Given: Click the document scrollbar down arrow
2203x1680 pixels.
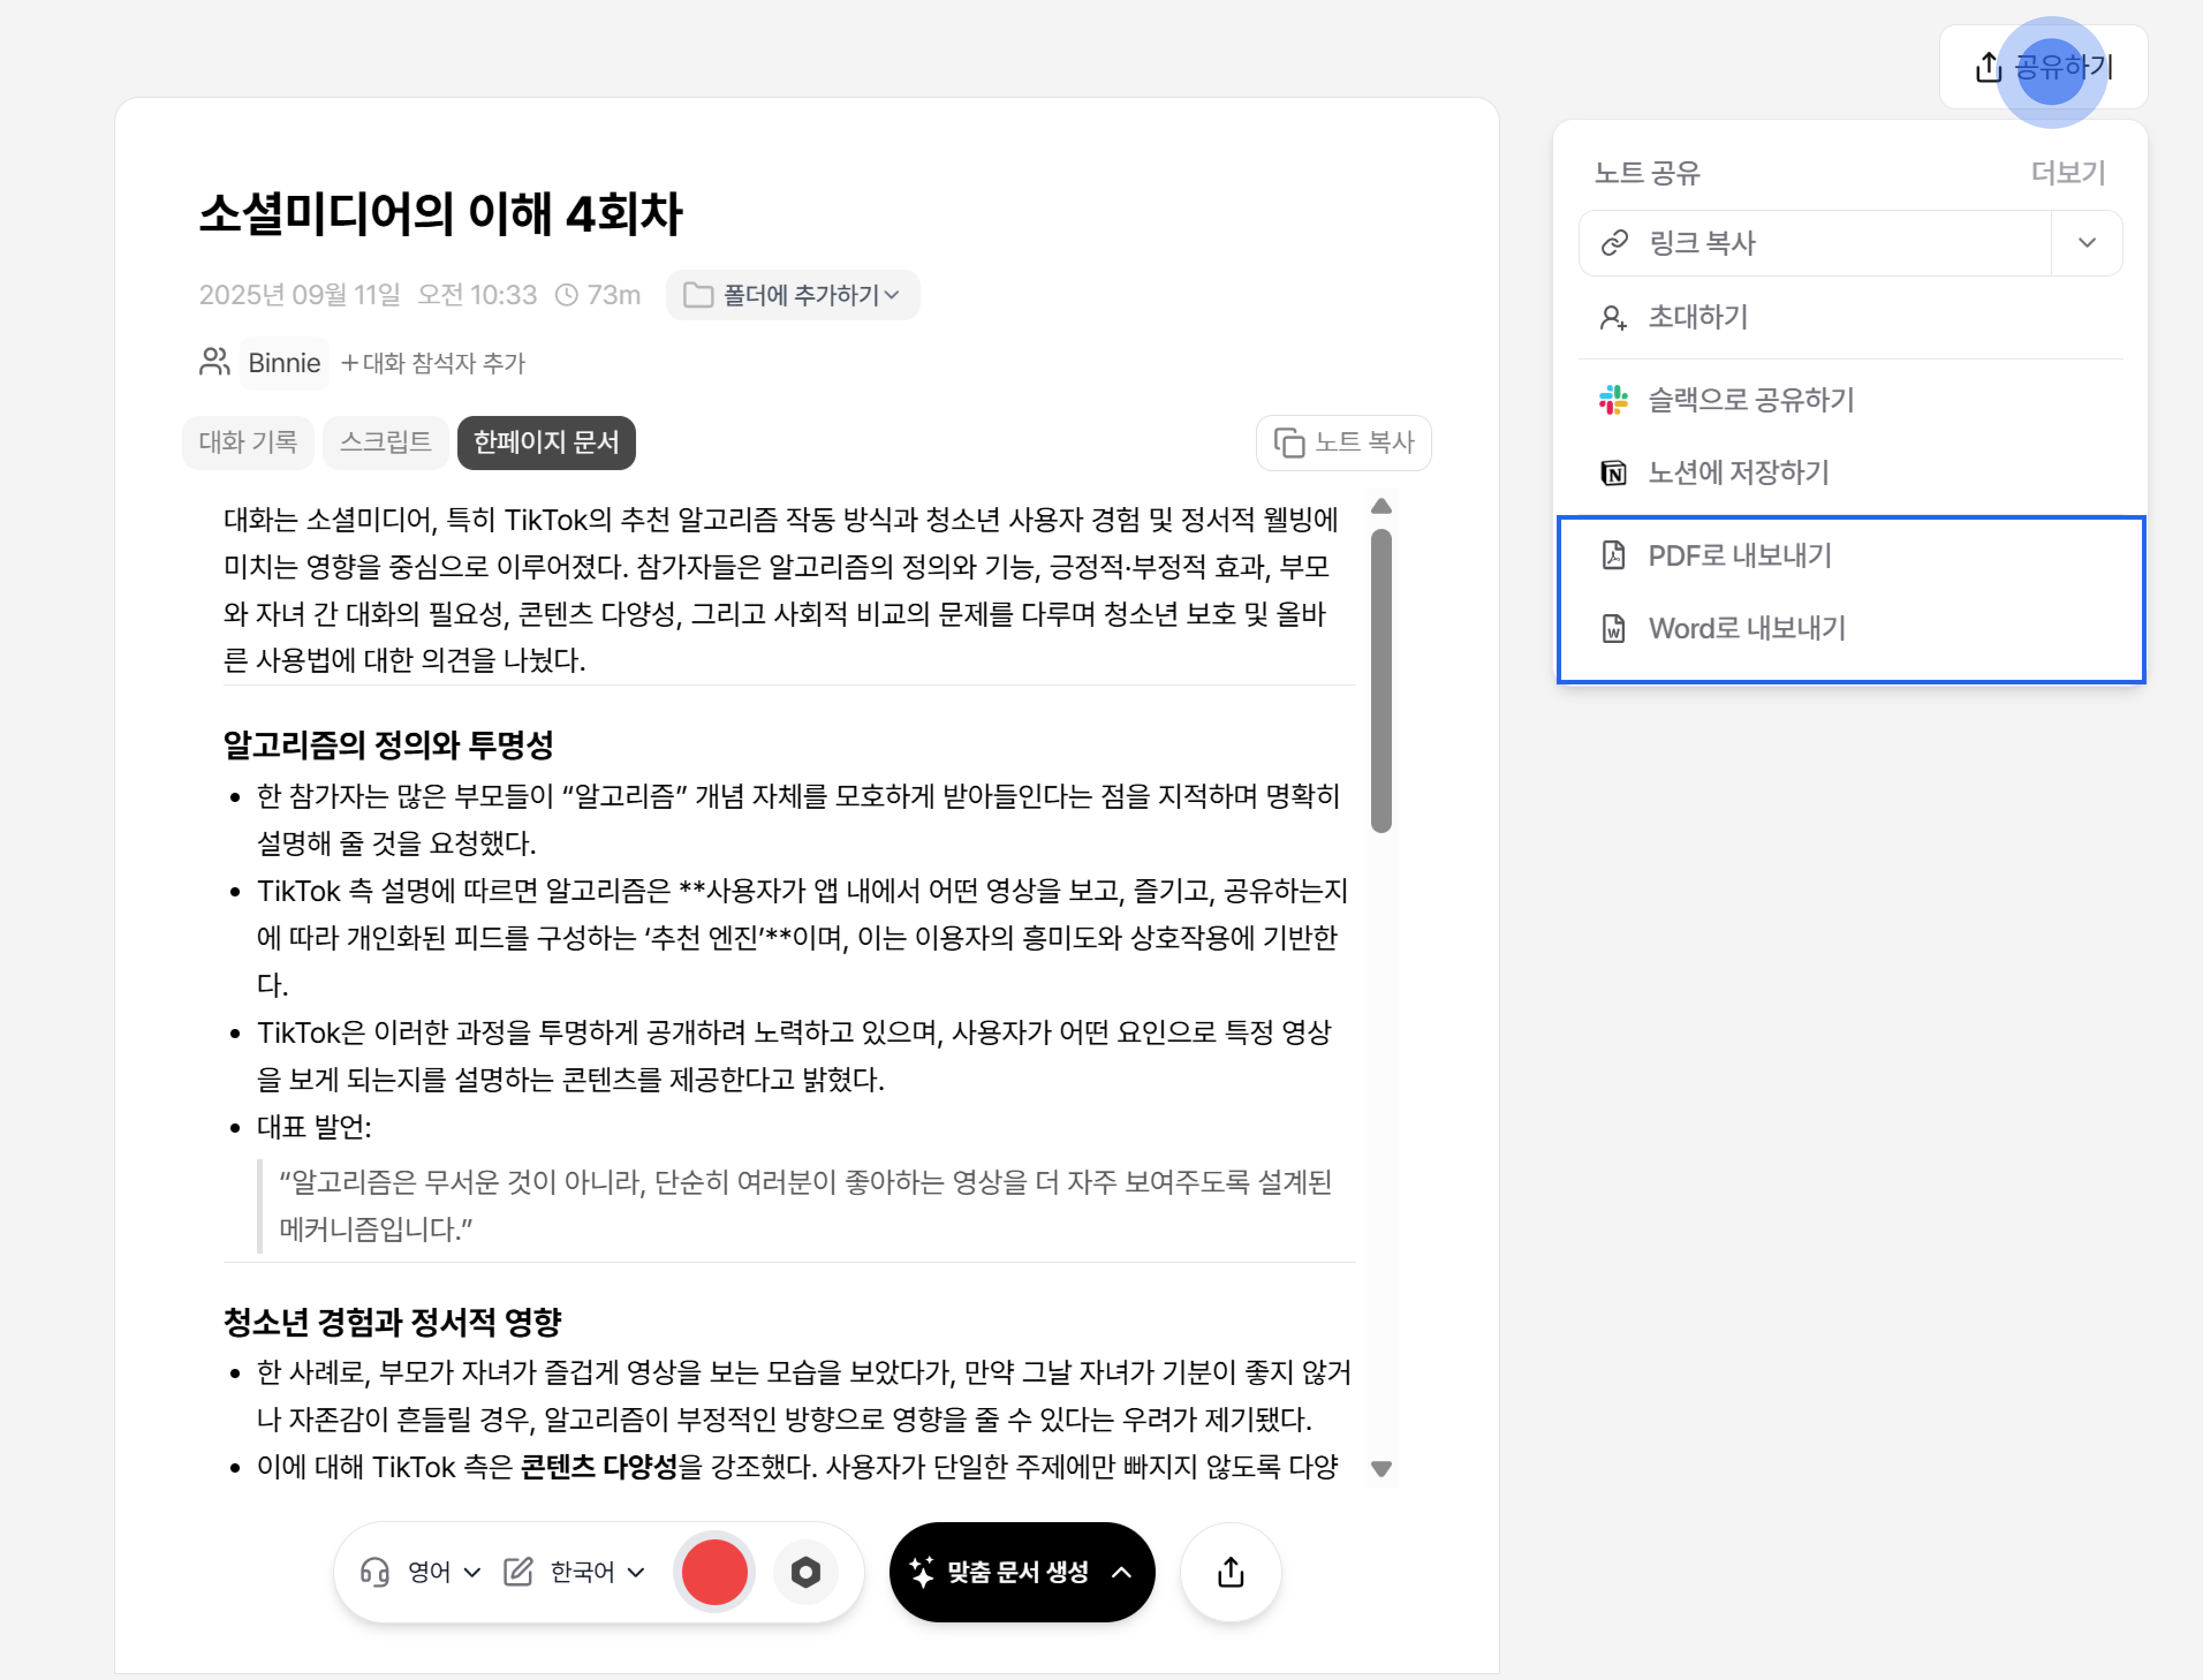Looking at the screenshot, I should point(1381,1468).
